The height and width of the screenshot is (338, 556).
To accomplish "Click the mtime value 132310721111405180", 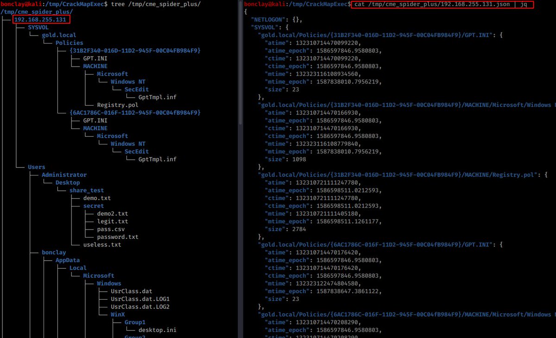I will [x=326, y=213].
